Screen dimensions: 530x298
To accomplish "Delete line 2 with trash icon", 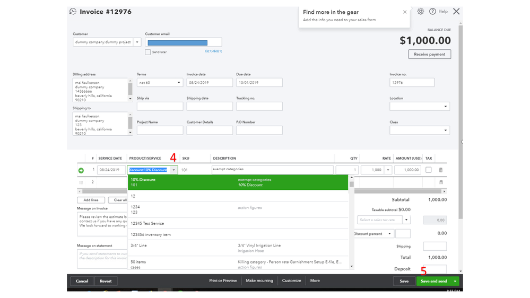I will coord(441,182).
